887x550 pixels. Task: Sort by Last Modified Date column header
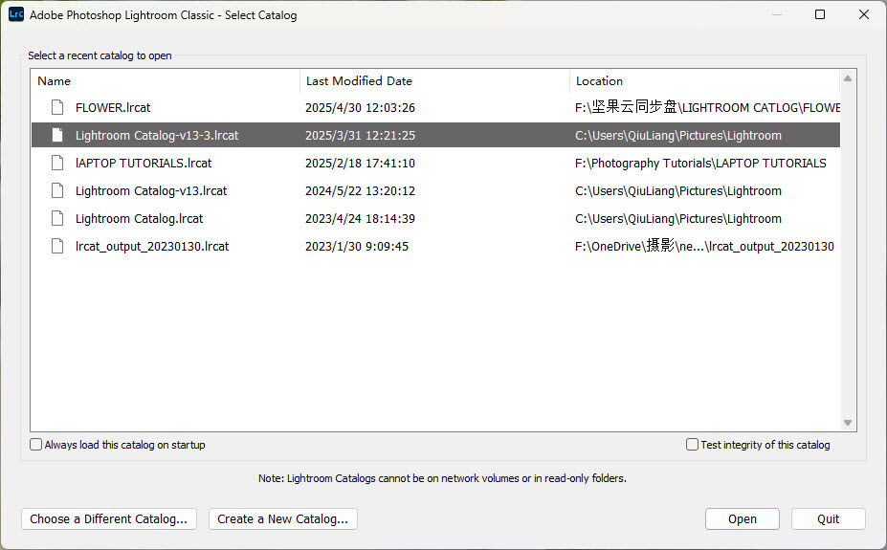[x=434, y=81]
